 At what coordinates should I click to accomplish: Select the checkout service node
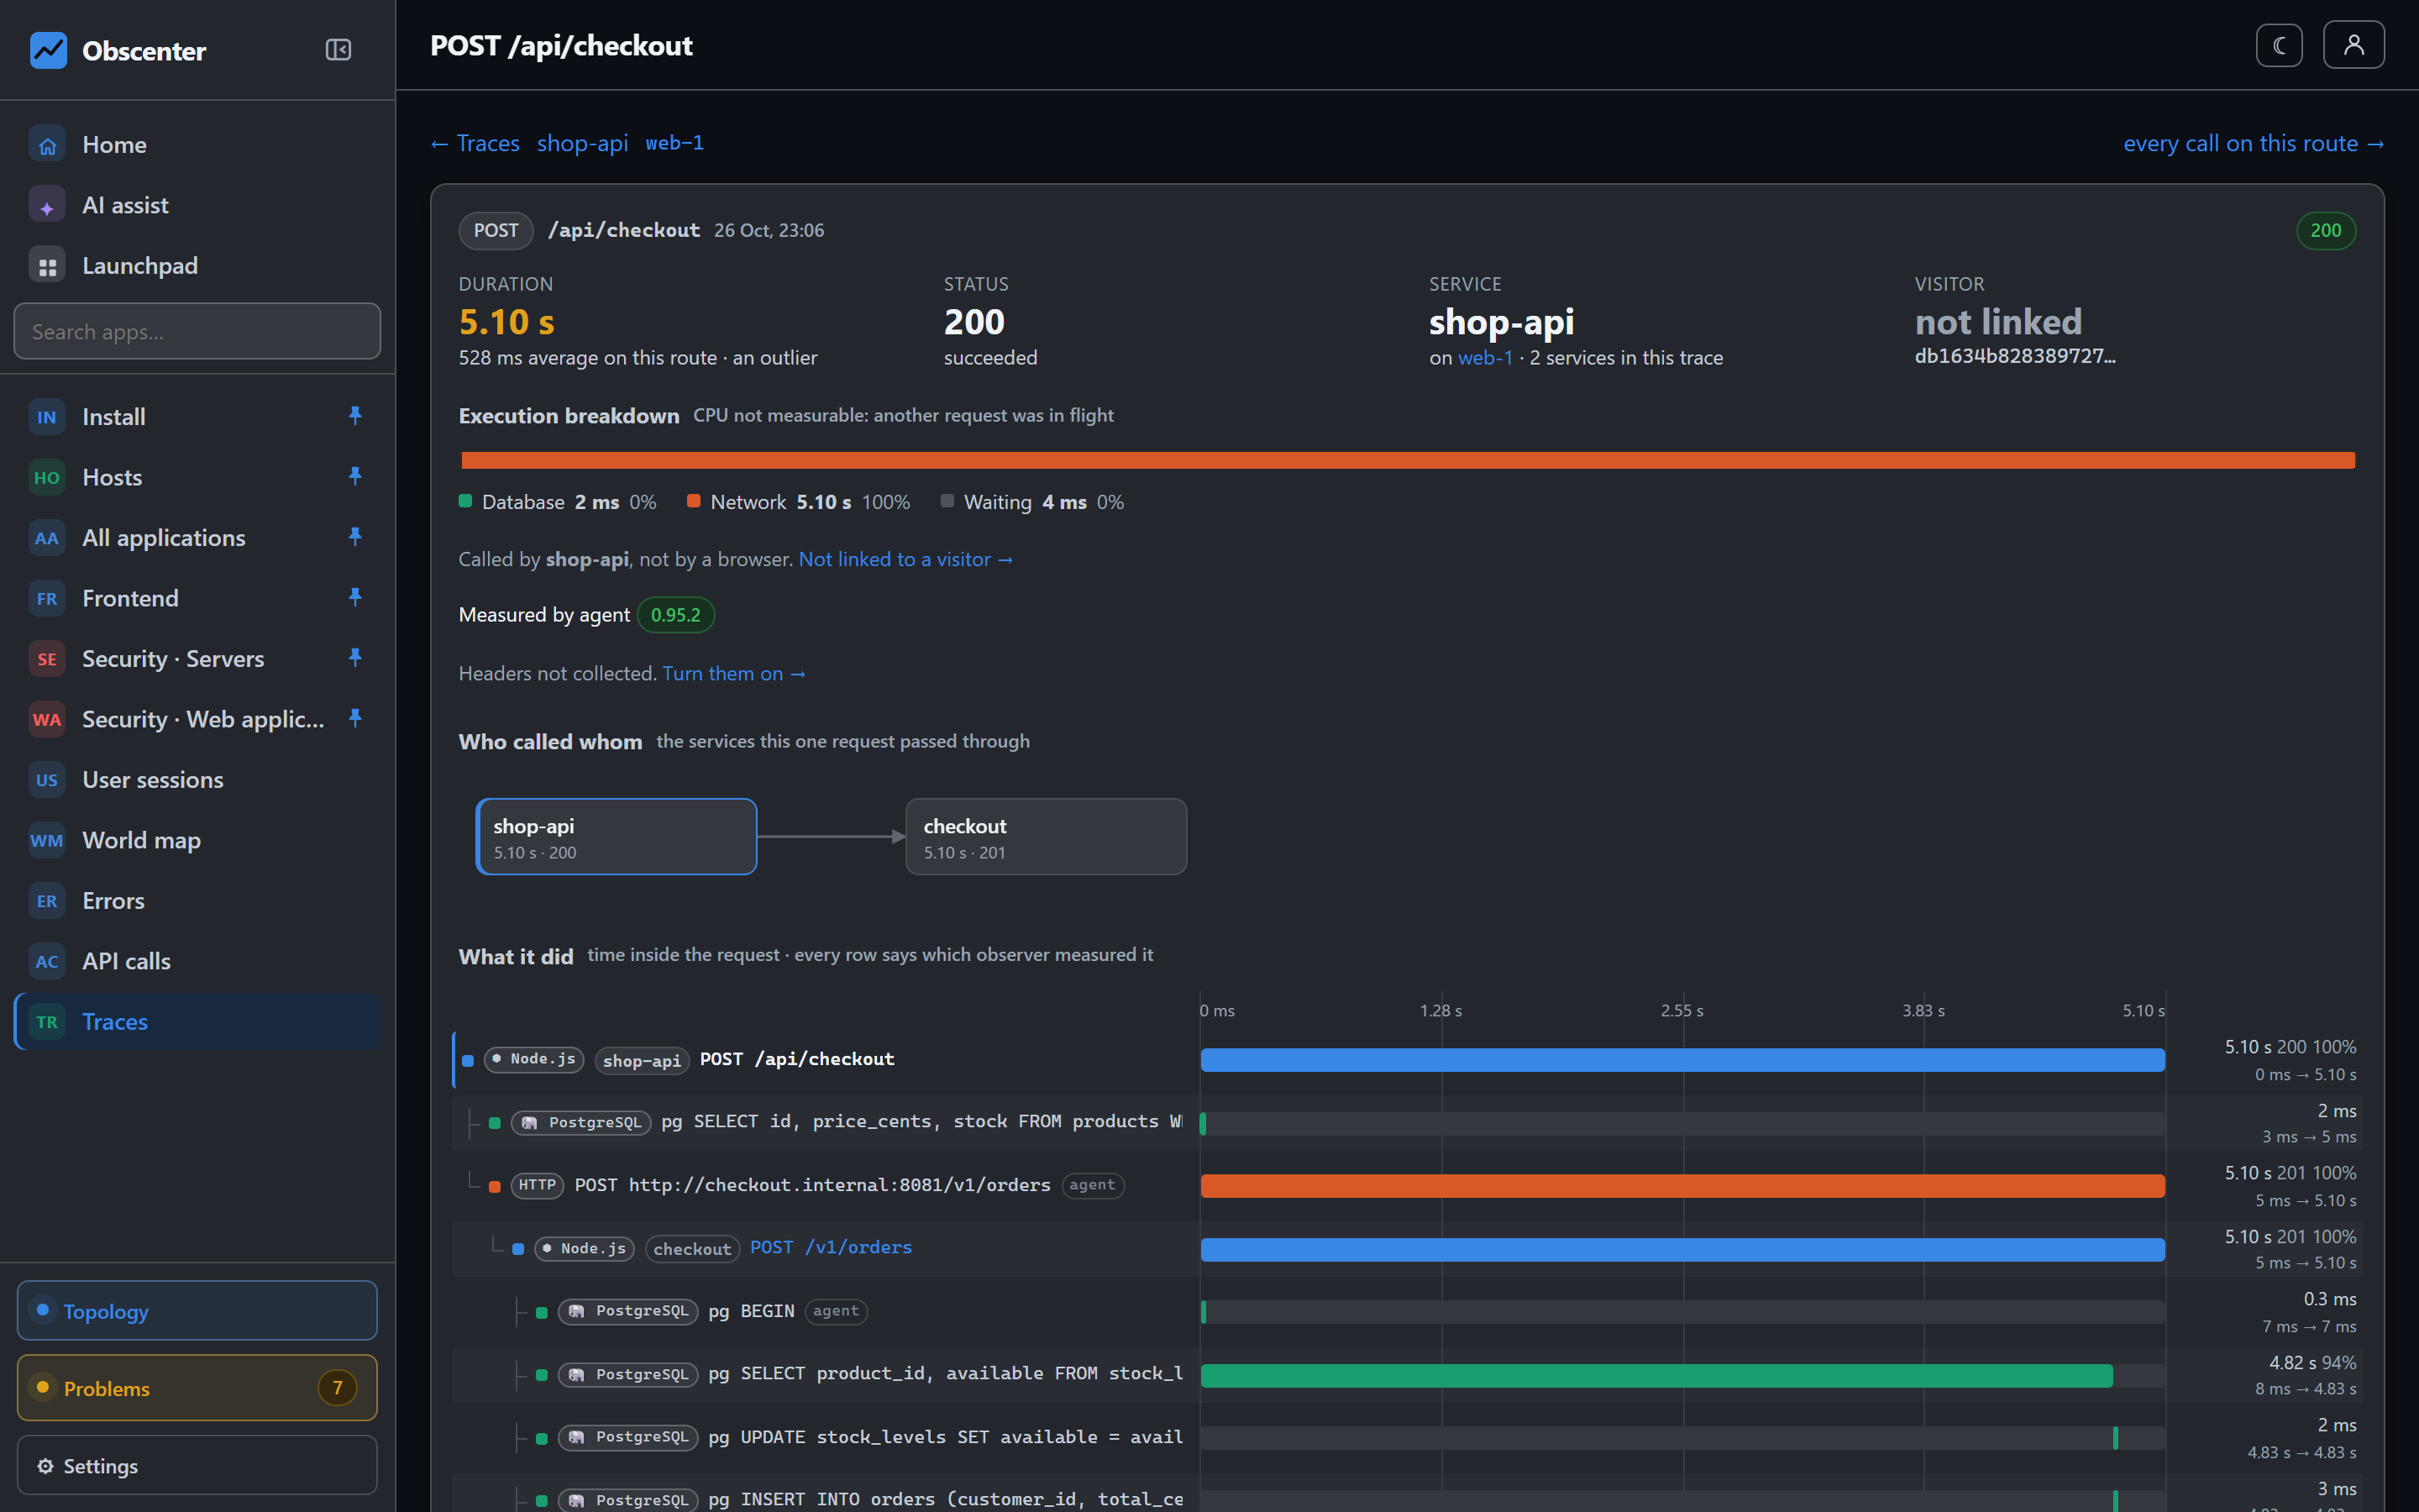(1046, 837)
